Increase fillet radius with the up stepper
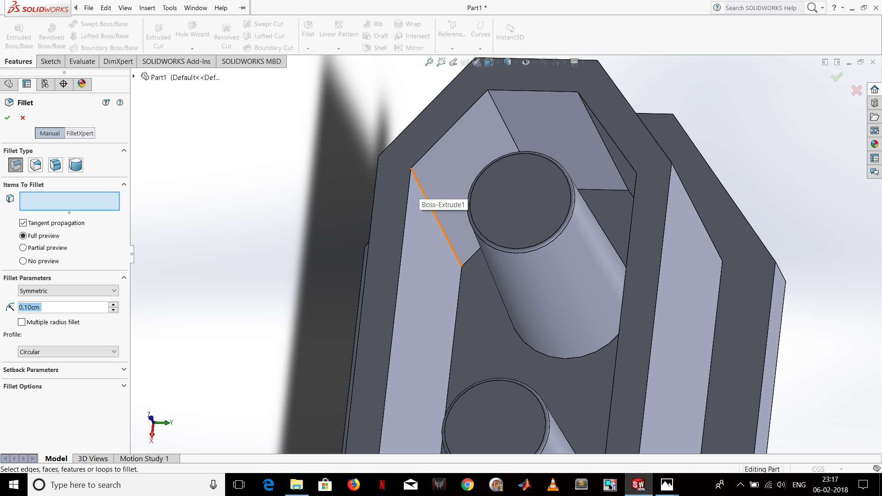Viewport: 882px width, 496px height. pos(113,304)
